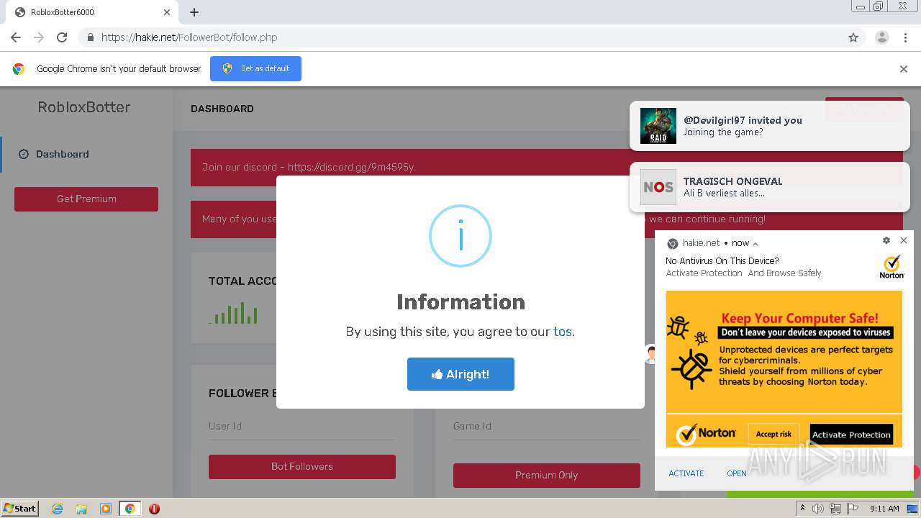Viewport: 921px width, 518px height.
Task: Click the address bar URL
Action: tap(189, 37)
